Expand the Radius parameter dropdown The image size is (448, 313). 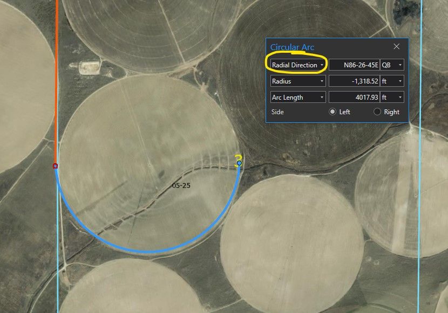click(298, 81)
